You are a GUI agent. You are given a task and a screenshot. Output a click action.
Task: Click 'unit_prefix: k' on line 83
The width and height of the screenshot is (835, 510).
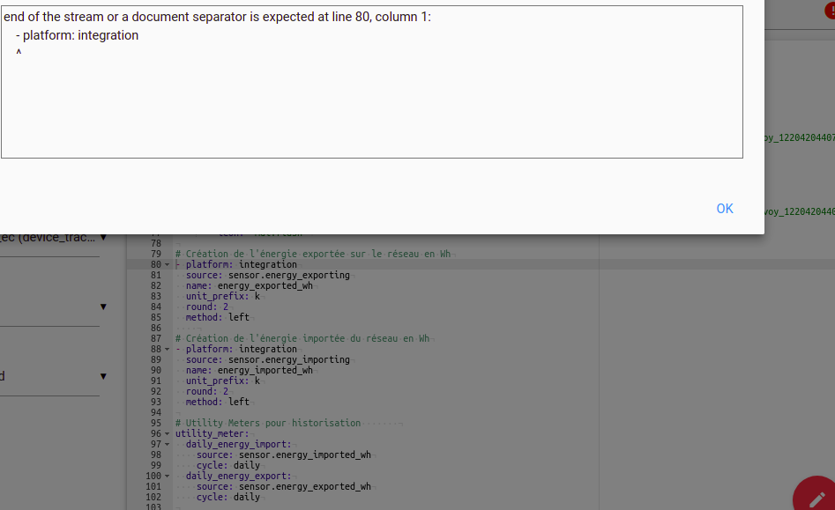[x=223, y=296]
